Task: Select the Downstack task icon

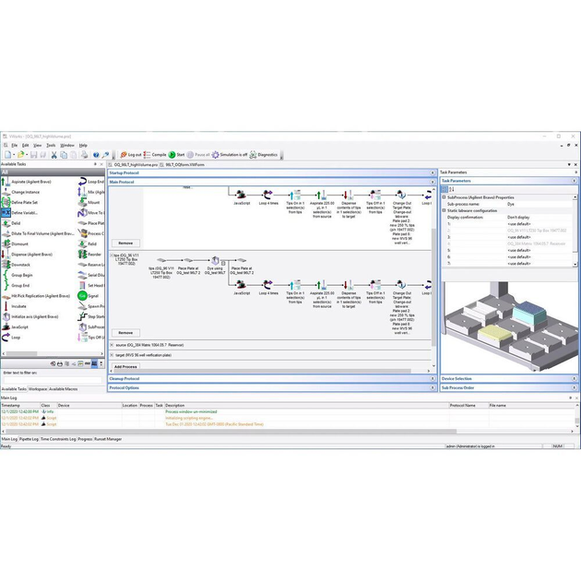Action: point(6,265)
